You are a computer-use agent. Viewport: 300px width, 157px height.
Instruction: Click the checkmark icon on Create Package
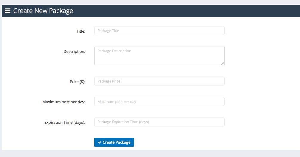100,142
